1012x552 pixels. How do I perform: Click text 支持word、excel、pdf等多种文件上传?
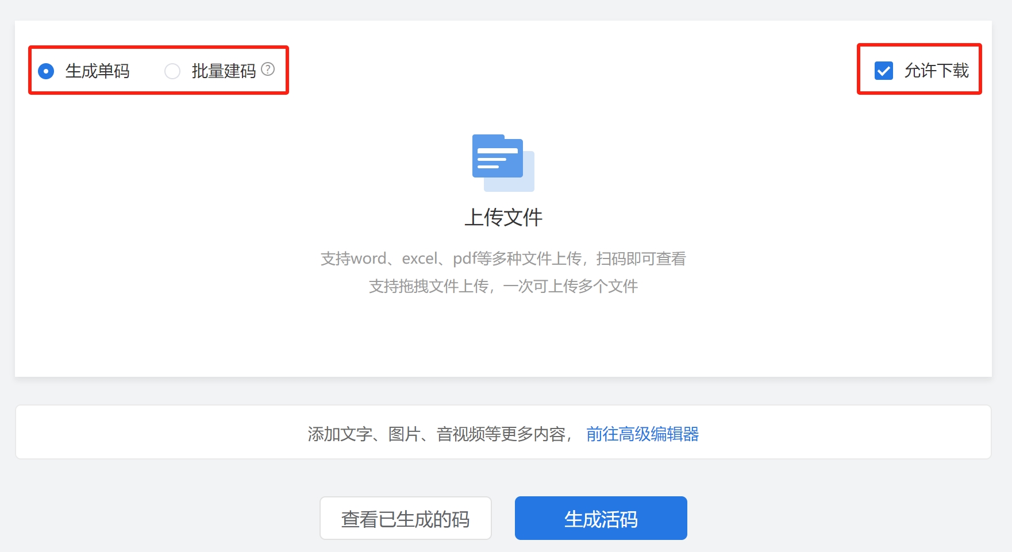451,259
